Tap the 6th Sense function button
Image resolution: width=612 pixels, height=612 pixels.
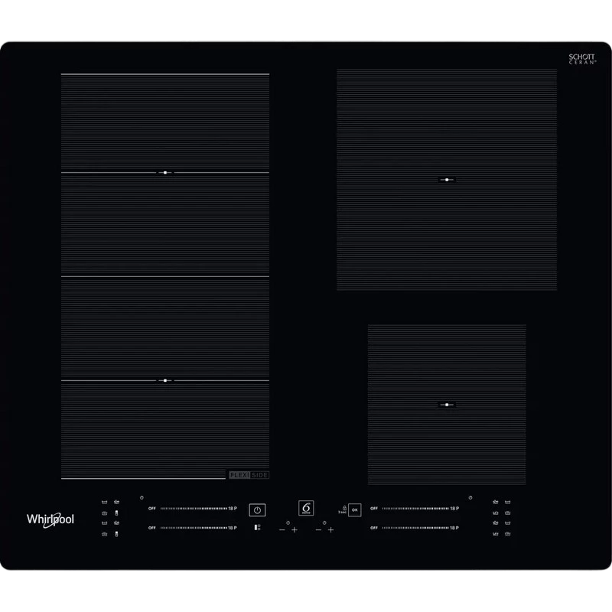[306, 509]
